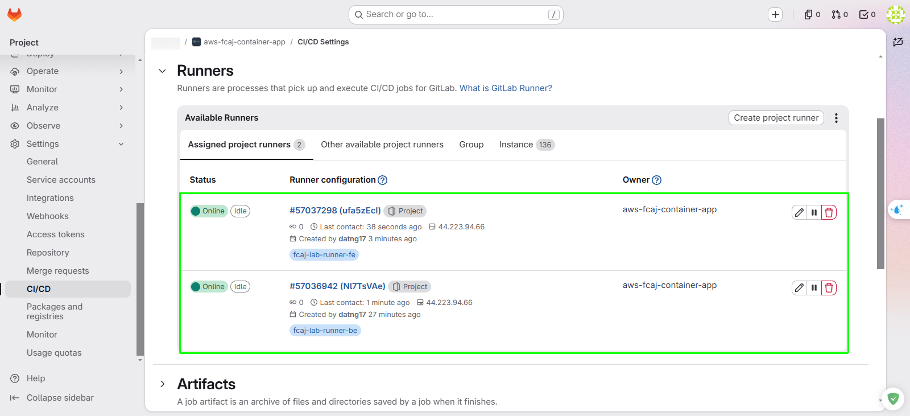Expand the Operate sidebar menu
Image resolution: width=910 pixels, height=416 pixels.
(x=67, y=71)
